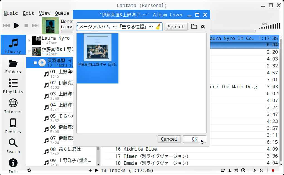Screen dimensions: 284x175
Task: Cancel the Album Cover dialog
Action: (x=169, y=139)
